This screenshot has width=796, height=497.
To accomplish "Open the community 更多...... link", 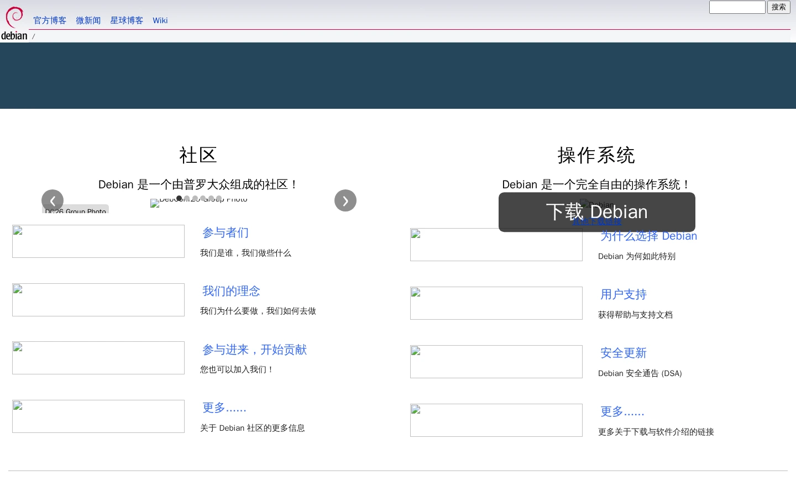I will [x=224, y=408].
